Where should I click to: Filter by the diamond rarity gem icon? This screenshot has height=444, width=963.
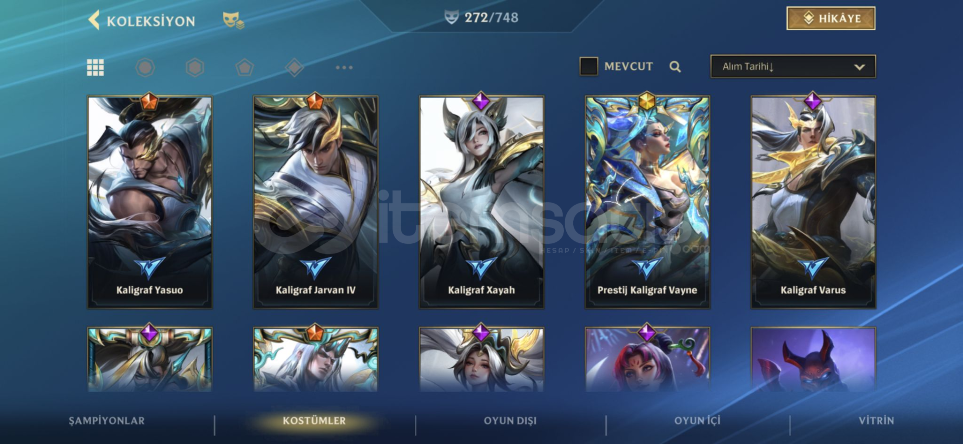294,67
